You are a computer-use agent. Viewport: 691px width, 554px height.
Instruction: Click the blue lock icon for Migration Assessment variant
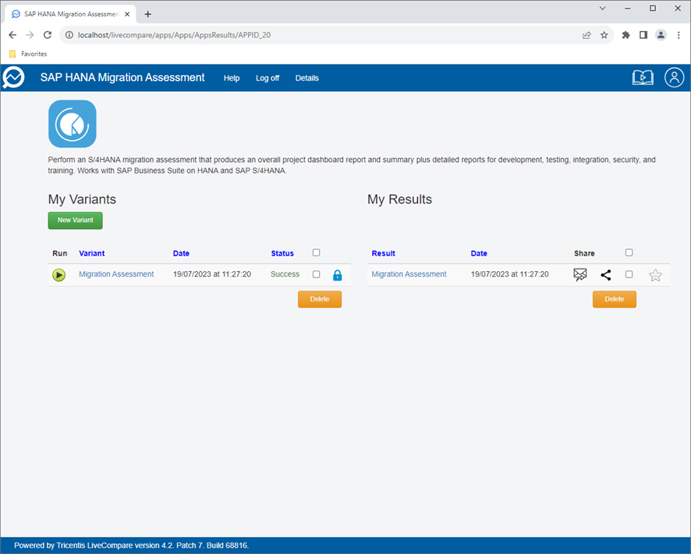(337, 275)
